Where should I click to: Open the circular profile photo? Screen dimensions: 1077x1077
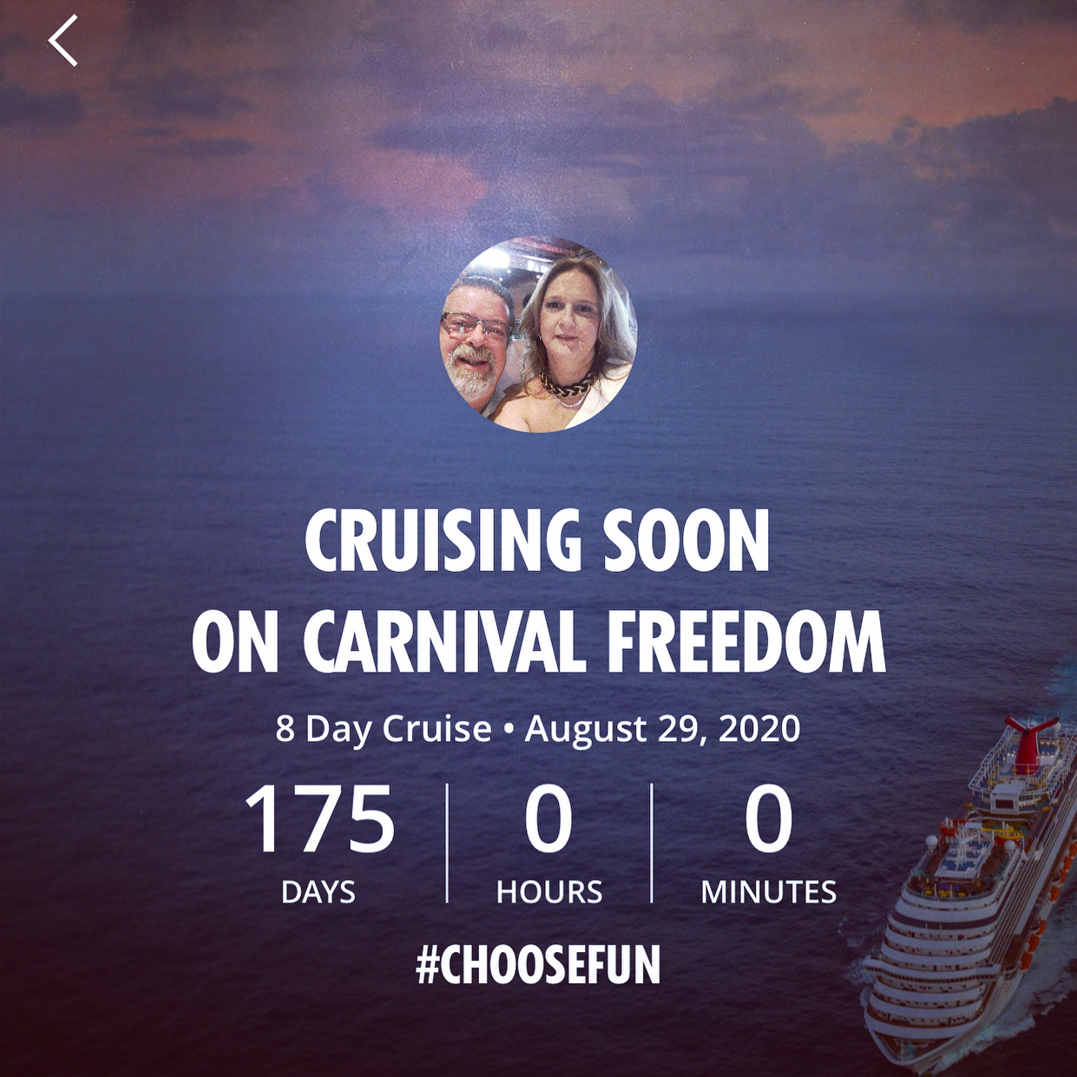[x=538, y=334]
